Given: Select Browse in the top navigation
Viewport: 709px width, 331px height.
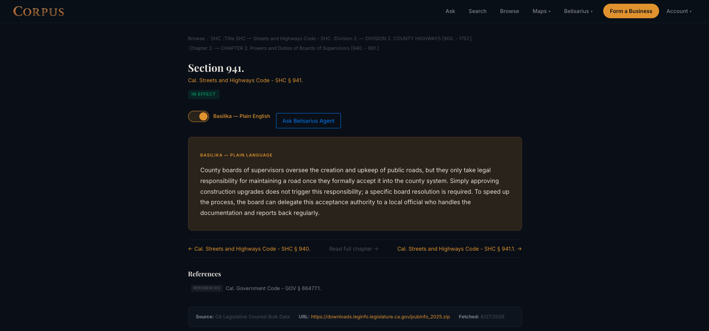Looking at the screenshot, I should [509, 11].
